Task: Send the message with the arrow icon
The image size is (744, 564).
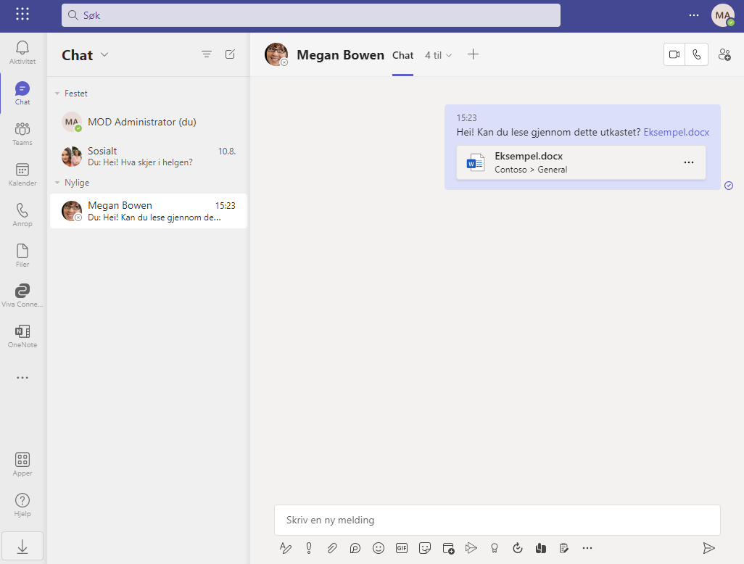Action: pos(708,548)
